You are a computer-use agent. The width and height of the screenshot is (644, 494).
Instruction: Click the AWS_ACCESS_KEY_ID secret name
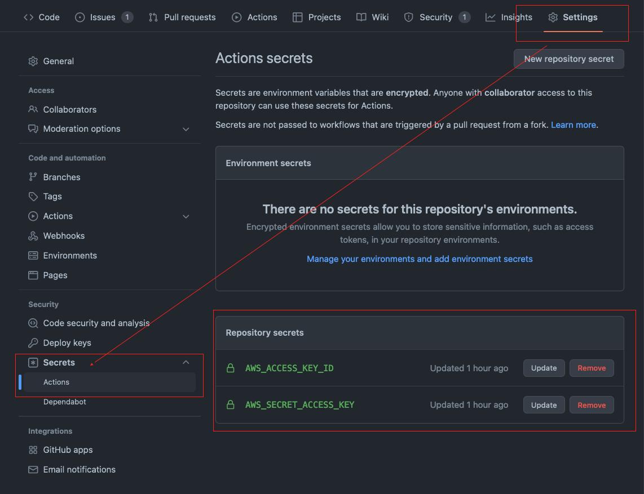pos(289,368)
